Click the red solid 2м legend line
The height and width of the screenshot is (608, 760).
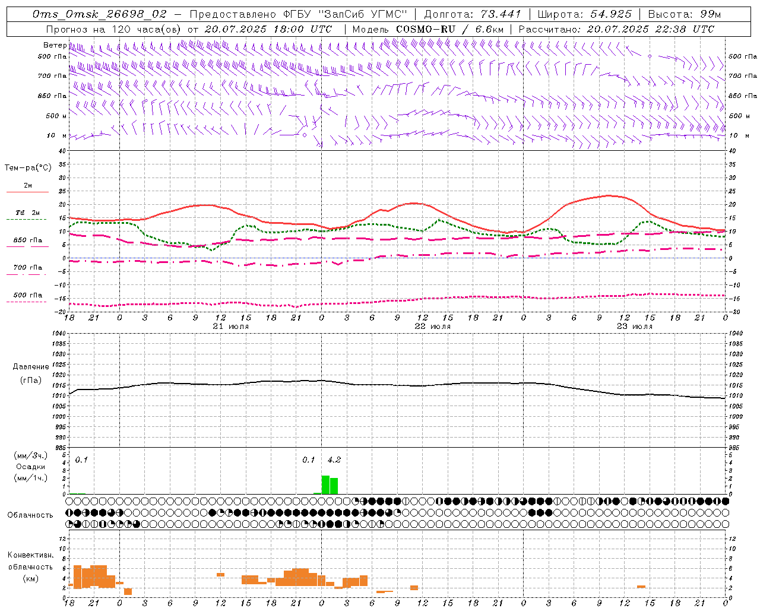27,192
